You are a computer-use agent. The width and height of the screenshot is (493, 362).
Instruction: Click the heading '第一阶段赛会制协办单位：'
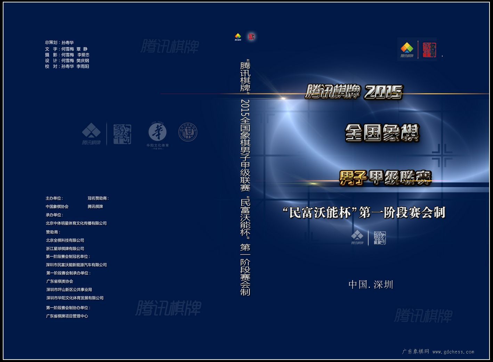pyautogui.click(x=68, y=308)
